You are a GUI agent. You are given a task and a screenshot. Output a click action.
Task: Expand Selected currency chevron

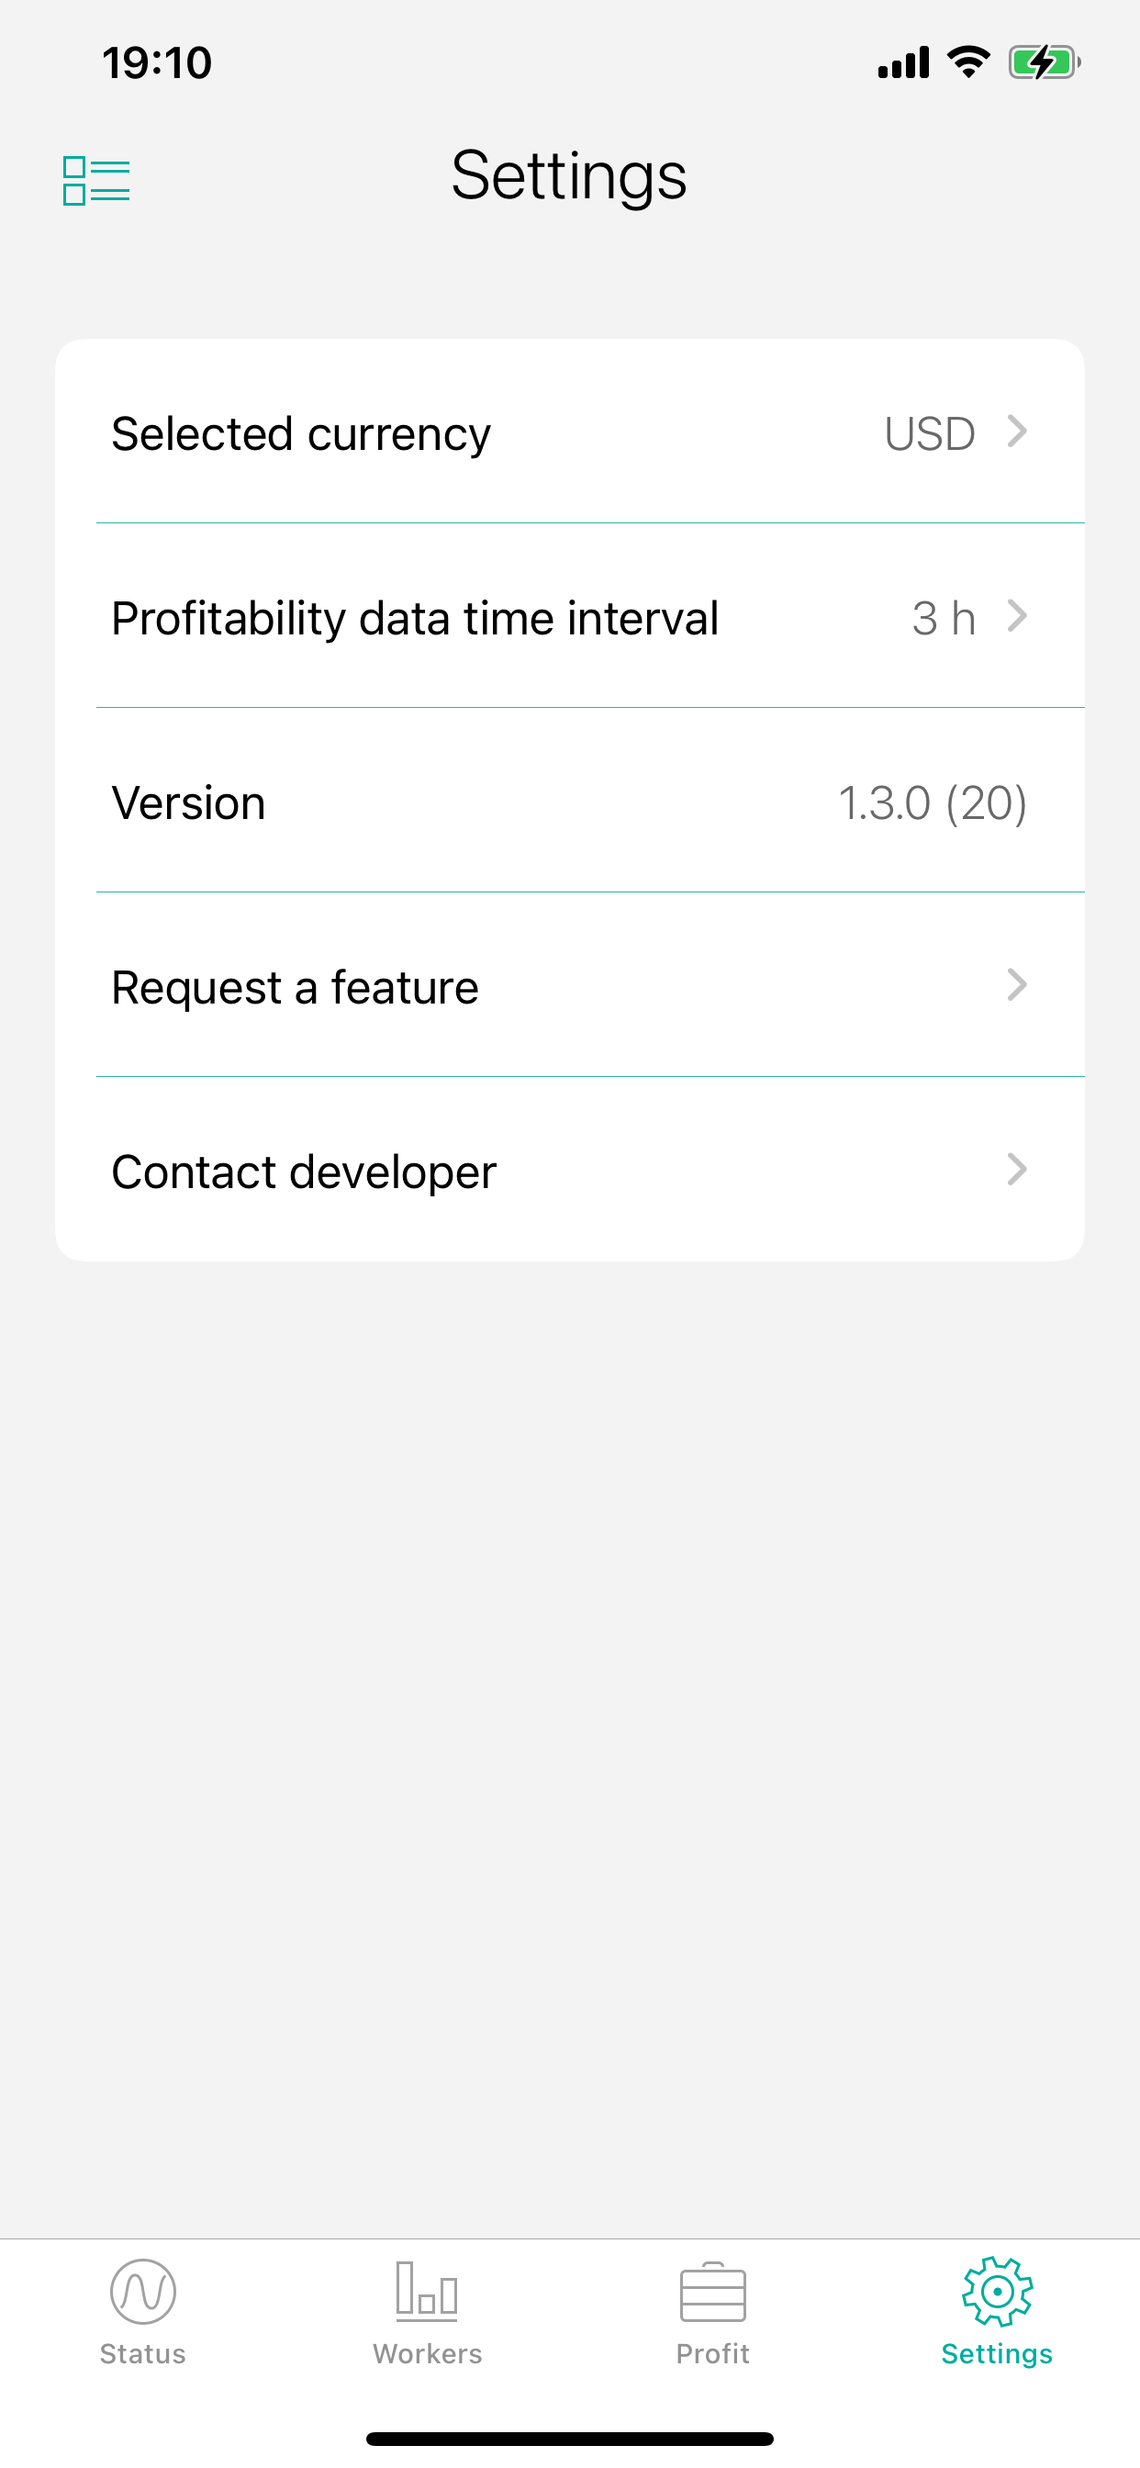click(x=1017, y=432)
